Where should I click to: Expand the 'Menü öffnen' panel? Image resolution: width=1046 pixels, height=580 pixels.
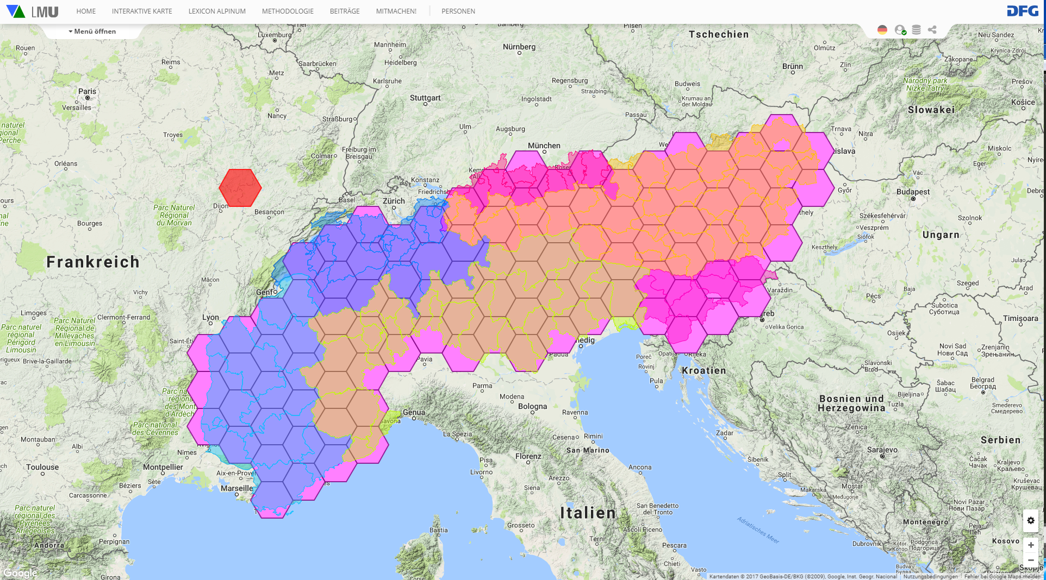92,31
